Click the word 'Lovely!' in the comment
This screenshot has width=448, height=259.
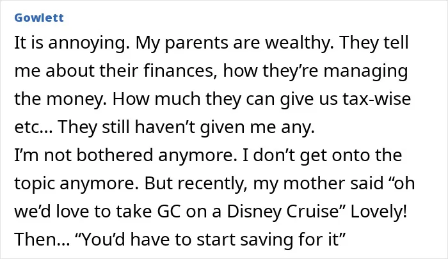pos(379,212)
